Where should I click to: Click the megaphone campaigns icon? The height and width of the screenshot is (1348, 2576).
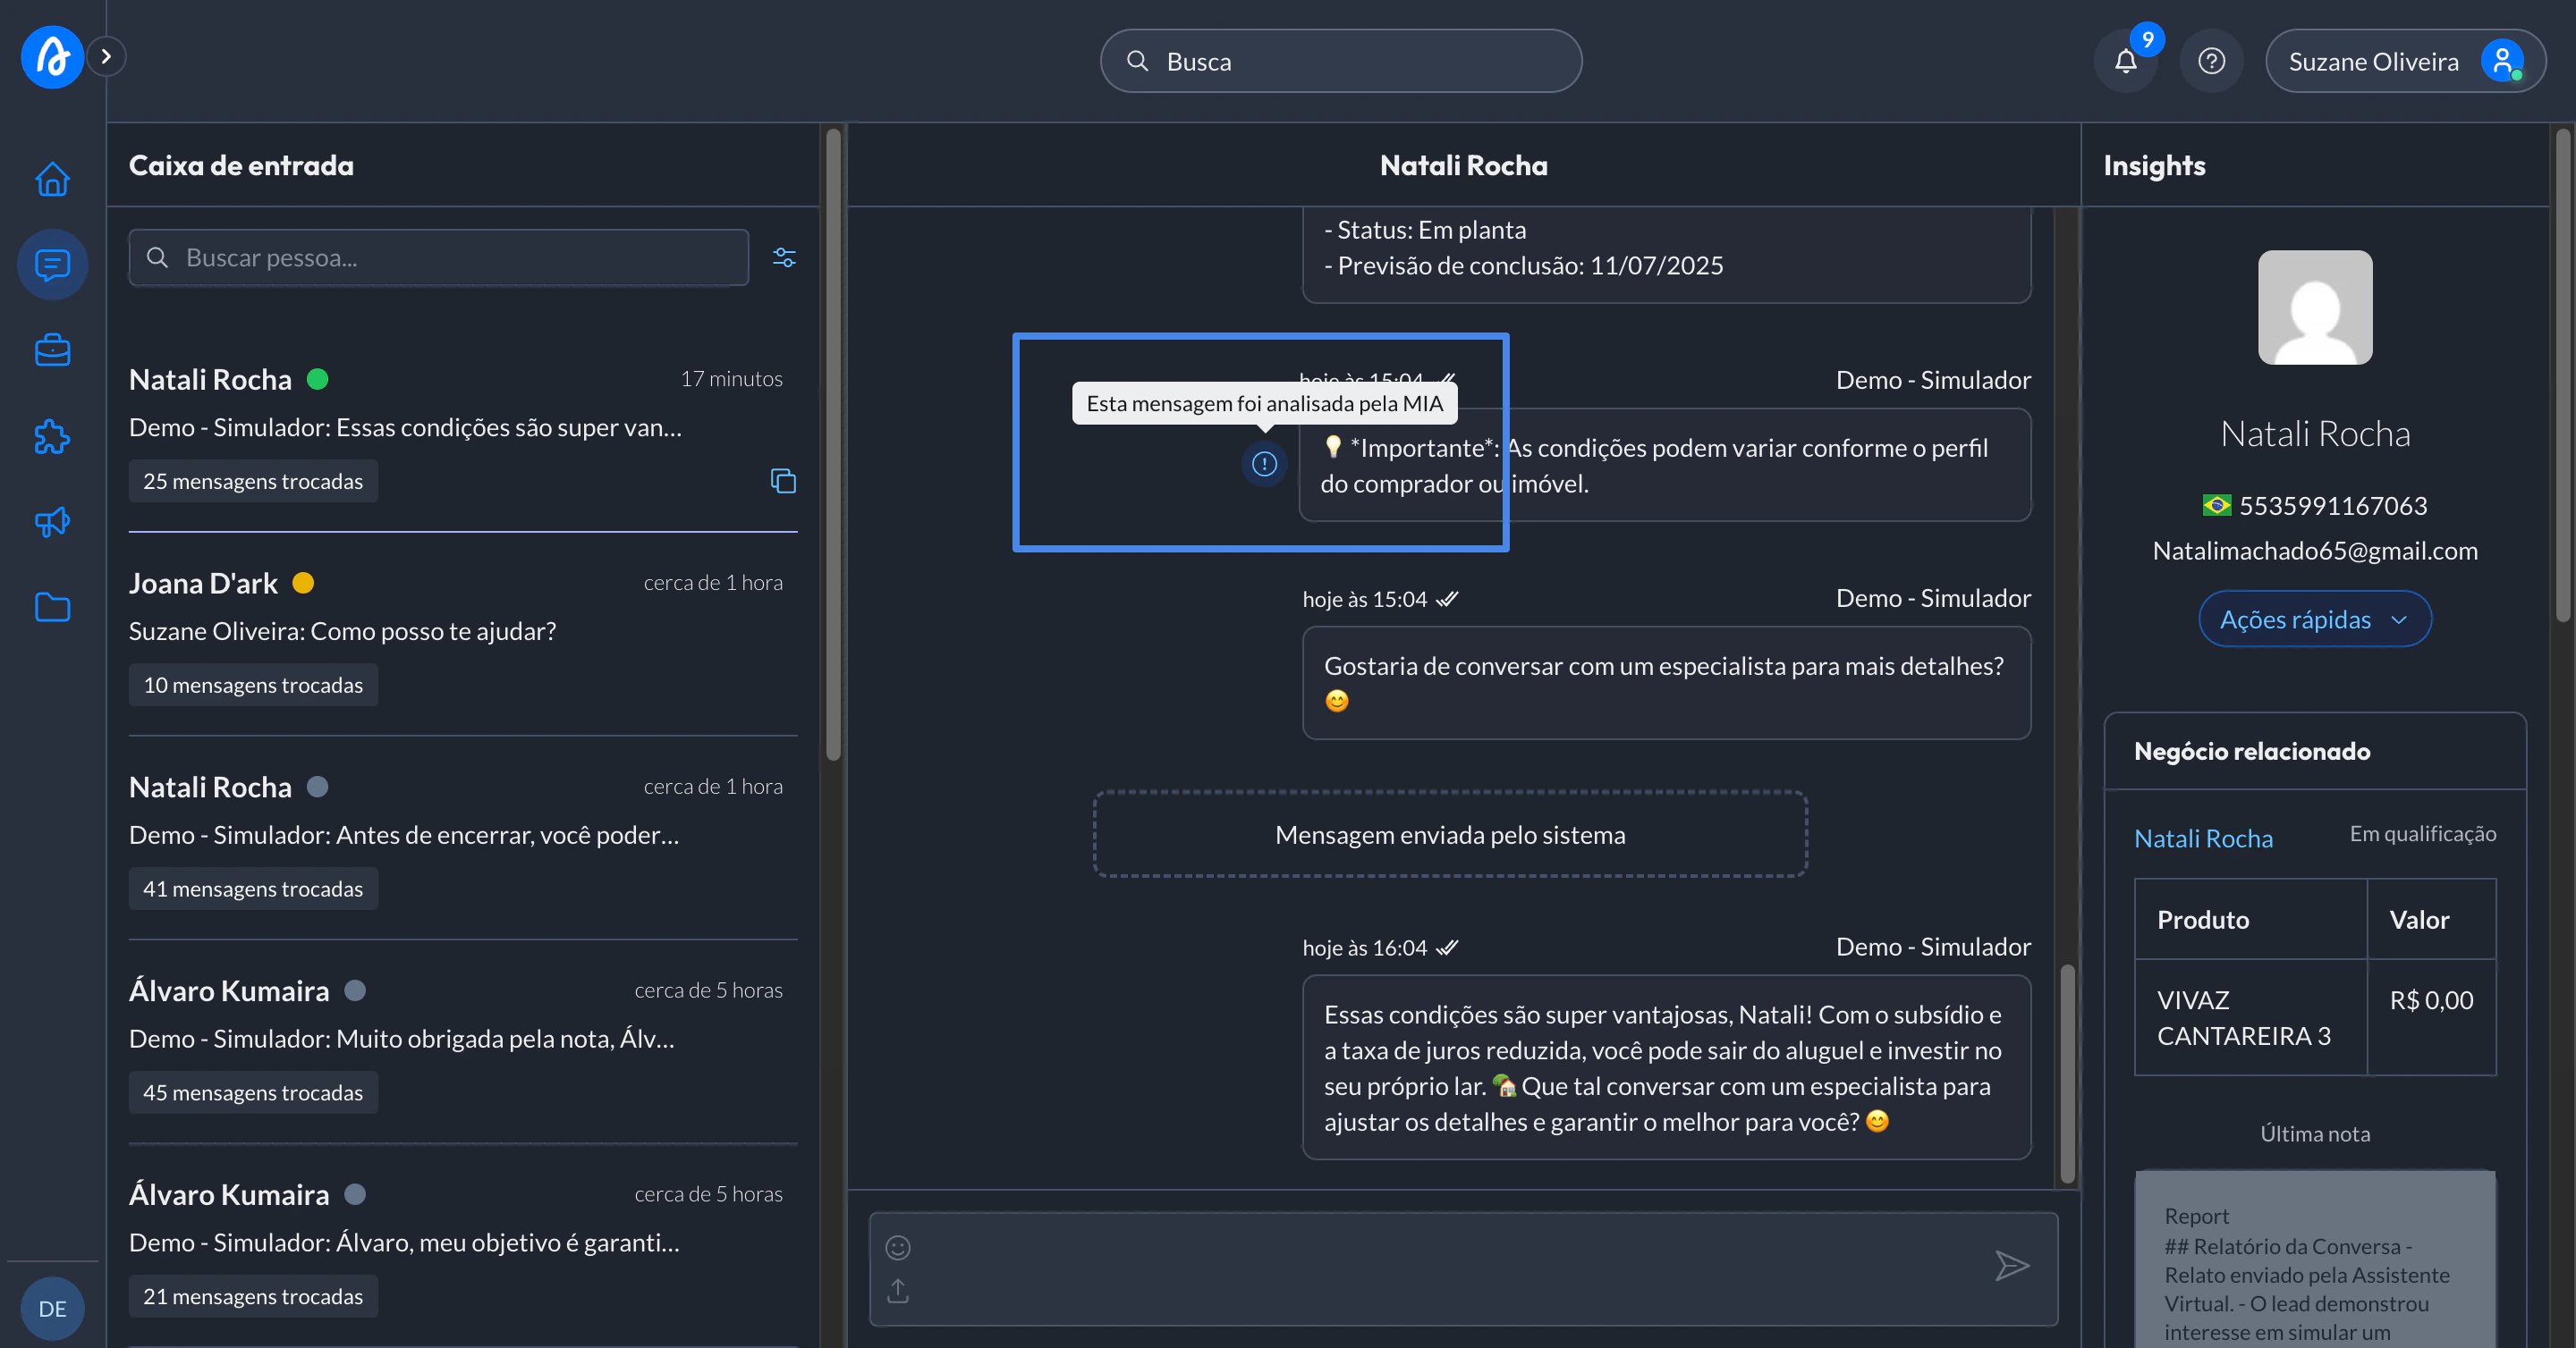(52, 522)
